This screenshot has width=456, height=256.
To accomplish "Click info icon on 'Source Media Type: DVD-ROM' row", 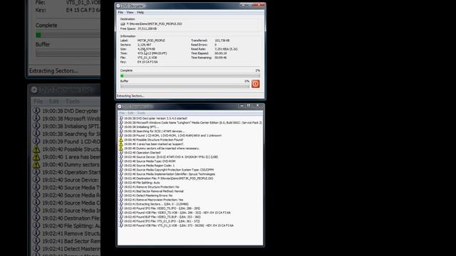I will 121,161.
